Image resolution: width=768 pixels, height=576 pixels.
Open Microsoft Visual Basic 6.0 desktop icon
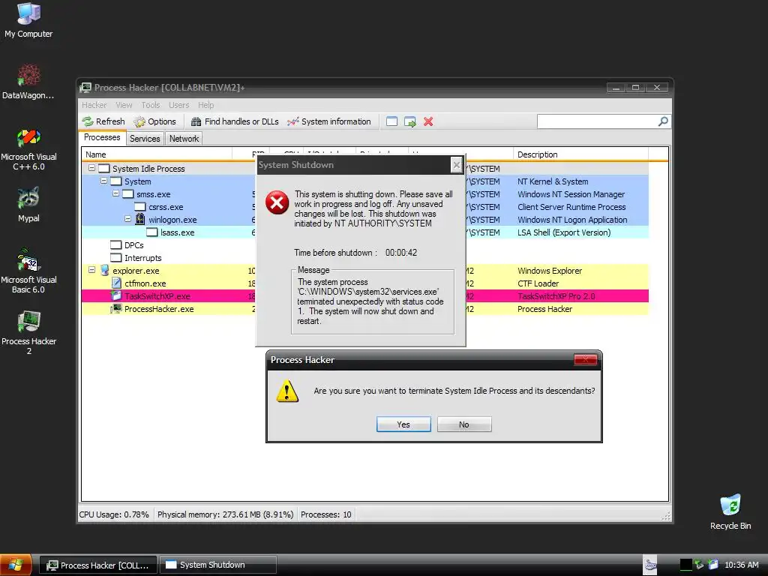[x=28, y=271]
